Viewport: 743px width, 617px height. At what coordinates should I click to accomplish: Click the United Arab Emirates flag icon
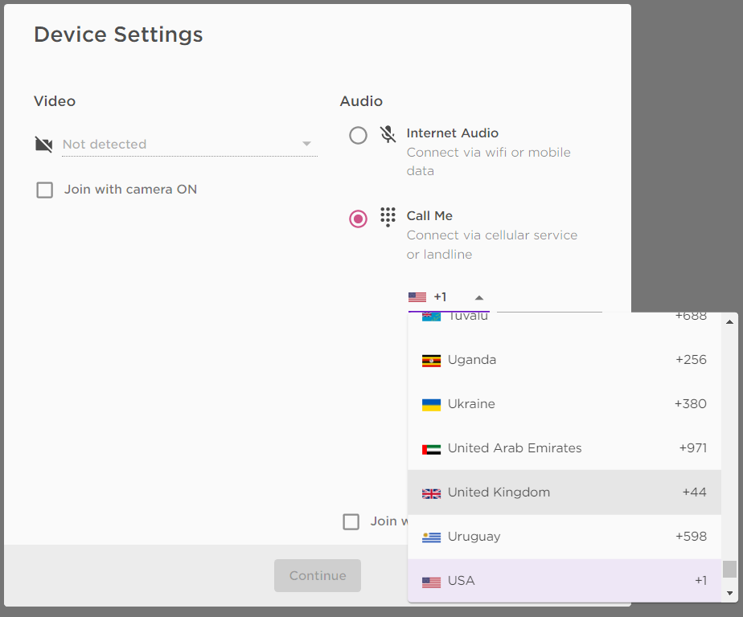tap(431, 449)
